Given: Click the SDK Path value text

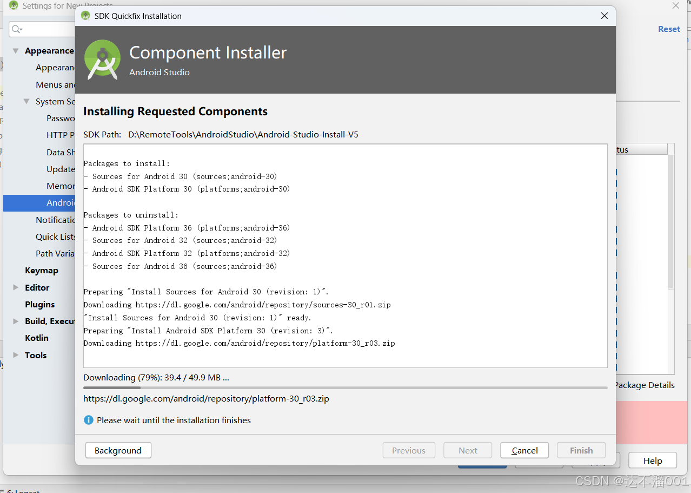Looking at the screenshot, I should [x=243, y=134].
